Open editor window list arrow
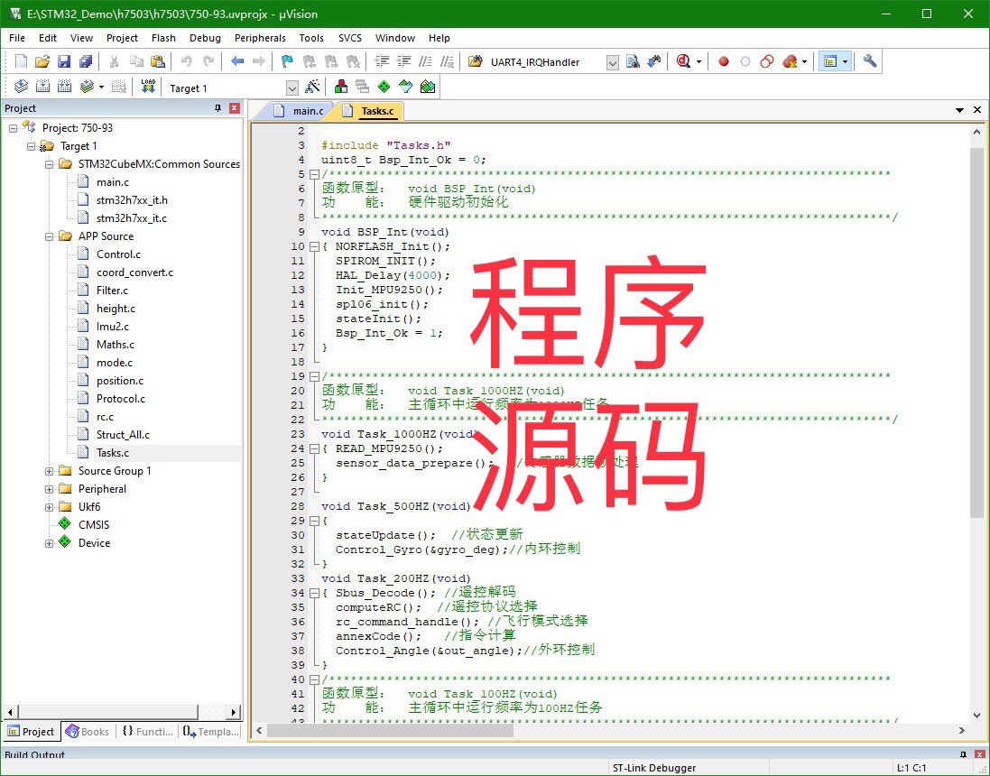Screen dimensions: 990x776 (x=959, y=110)
